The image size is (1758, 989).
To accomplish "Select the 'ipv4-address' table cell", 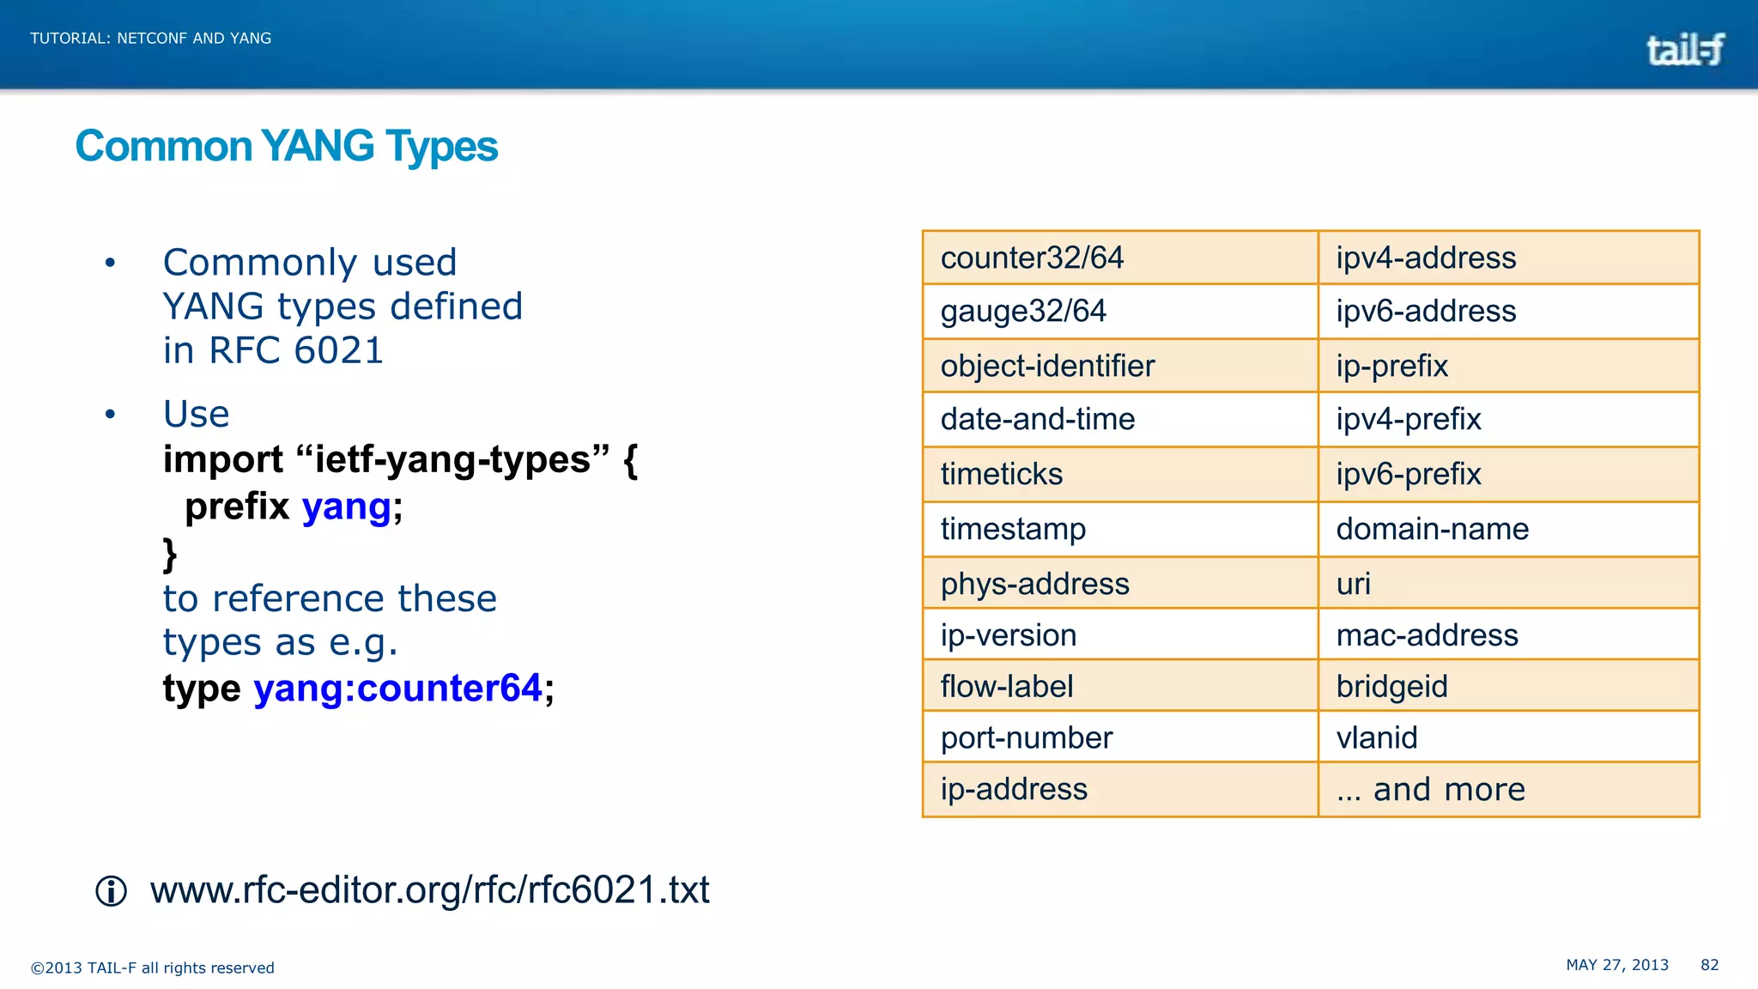I will pyautogui.click(x=1509, y=258).
